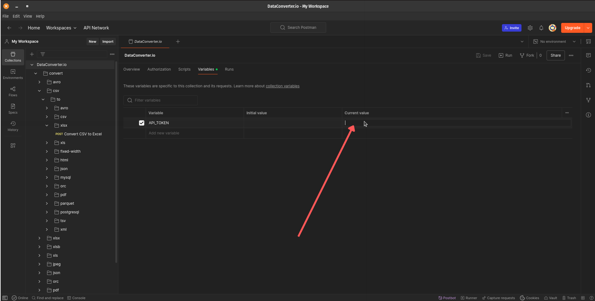Collapse the convert folder

36,73
